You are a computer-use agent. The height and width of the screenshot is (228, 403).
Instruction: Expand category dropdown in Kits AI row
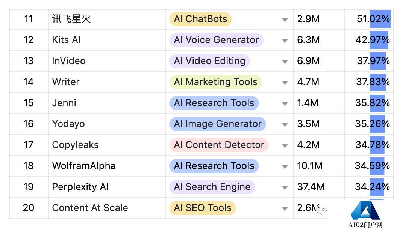[x=285, y=41]
